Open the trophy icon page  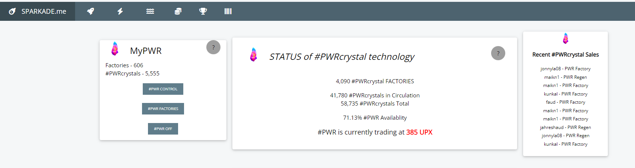pyautogui.click(x=203, y=12)
